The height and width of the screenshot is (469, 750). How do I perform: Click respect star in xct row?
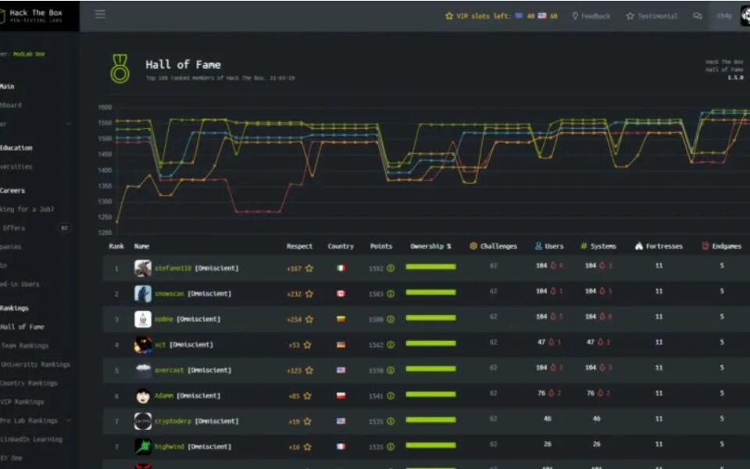click(x=308, y=345)
